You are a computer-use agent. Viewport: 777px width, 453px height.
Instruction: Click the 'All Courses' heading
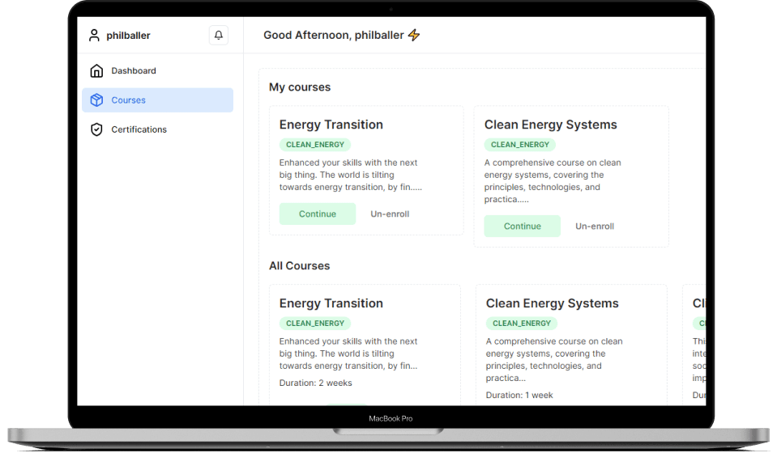pos(299,266)
